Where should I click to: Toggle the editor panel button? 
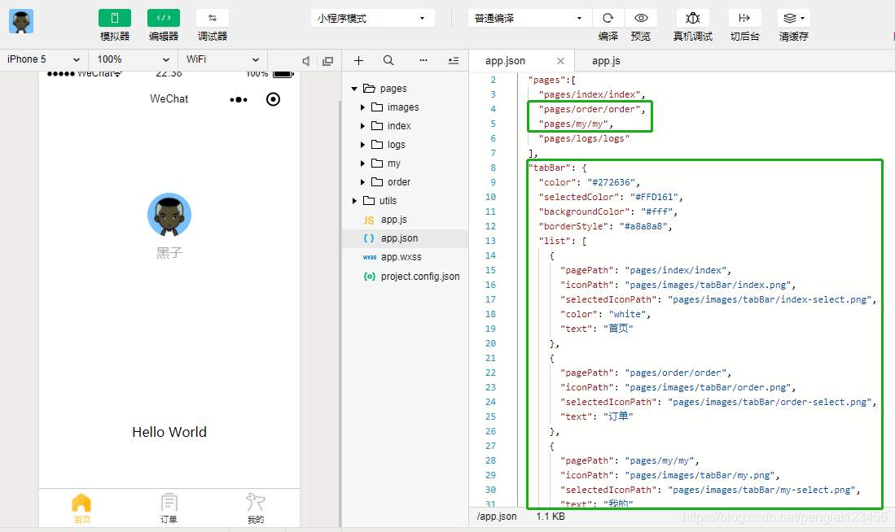coord(163,18)
